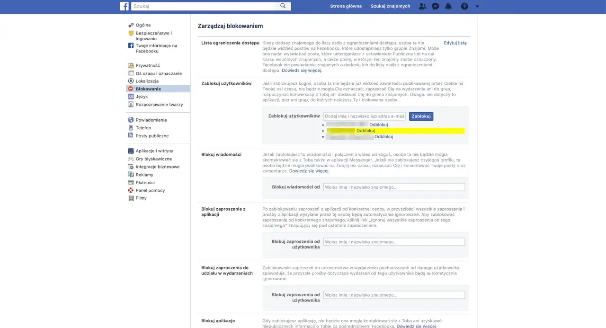Open Dowiedz się więcej in Blokuj wiadomości

click(309, 171)
